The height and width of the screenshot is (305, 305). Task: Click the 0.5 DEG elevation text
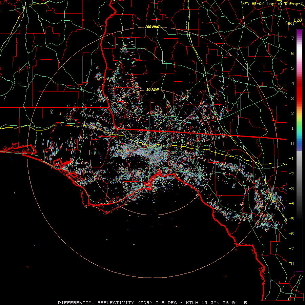pyautogui.click(x=166, y=303)
